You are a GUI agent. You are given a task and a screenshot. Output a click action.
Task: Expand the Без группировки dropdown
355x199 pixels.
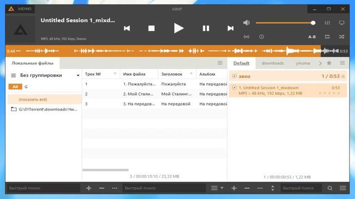pos(78,75)
